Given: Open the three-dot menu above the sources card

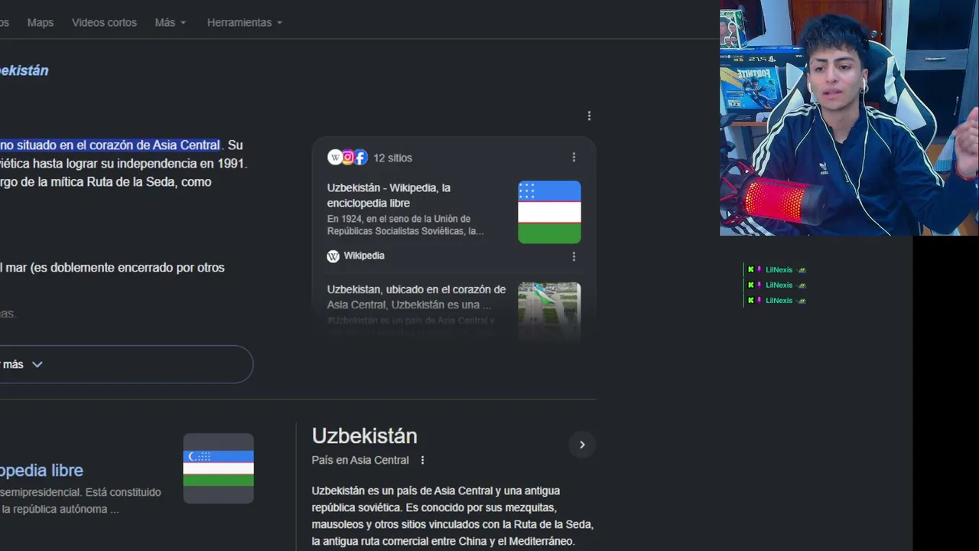Looking at the screenshot, I should click(589, 116).
